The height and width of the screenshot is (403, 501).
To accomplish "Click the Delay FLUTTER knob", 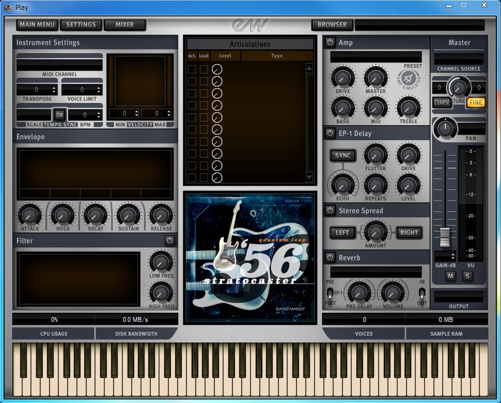I will click(x=376, y=155).
